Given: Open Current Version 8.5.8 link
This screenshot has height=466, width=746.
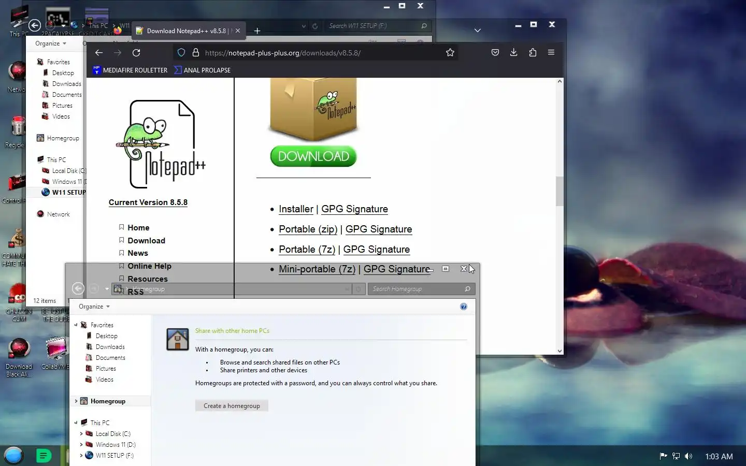Looking at the screenshot, I should [148, 202].
